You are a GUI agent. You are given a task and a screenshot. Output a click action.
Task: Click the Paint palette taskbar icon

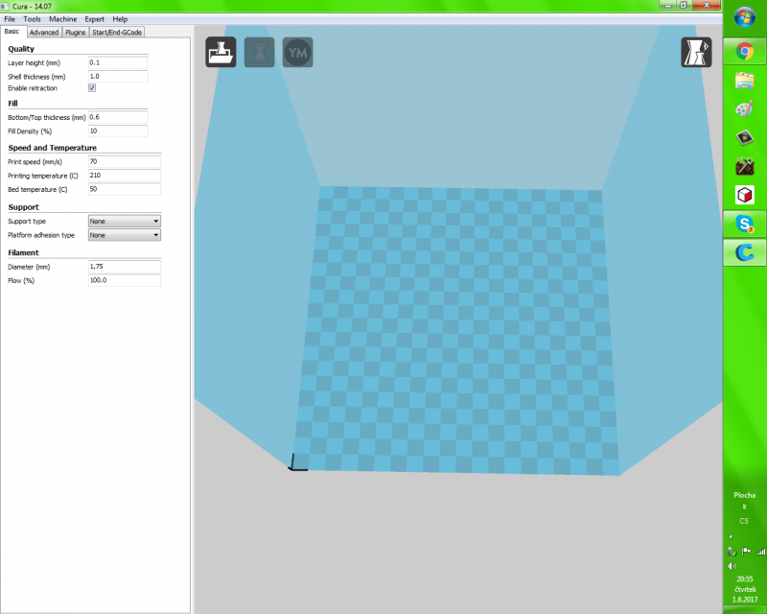tap(744, 108)
